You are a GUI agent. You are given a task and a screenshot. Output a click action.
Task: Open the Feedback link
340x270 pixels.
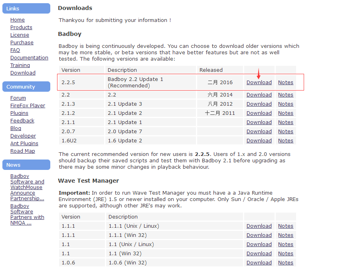click(22, 121)
